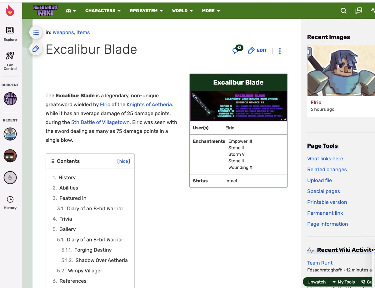Open the three-dot page options menu
This screenshot has width=375, height=288.
click(x=280, y=51)
